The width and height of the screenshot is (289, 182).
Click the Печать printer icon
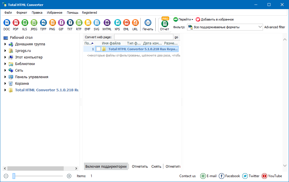point(148,25)
